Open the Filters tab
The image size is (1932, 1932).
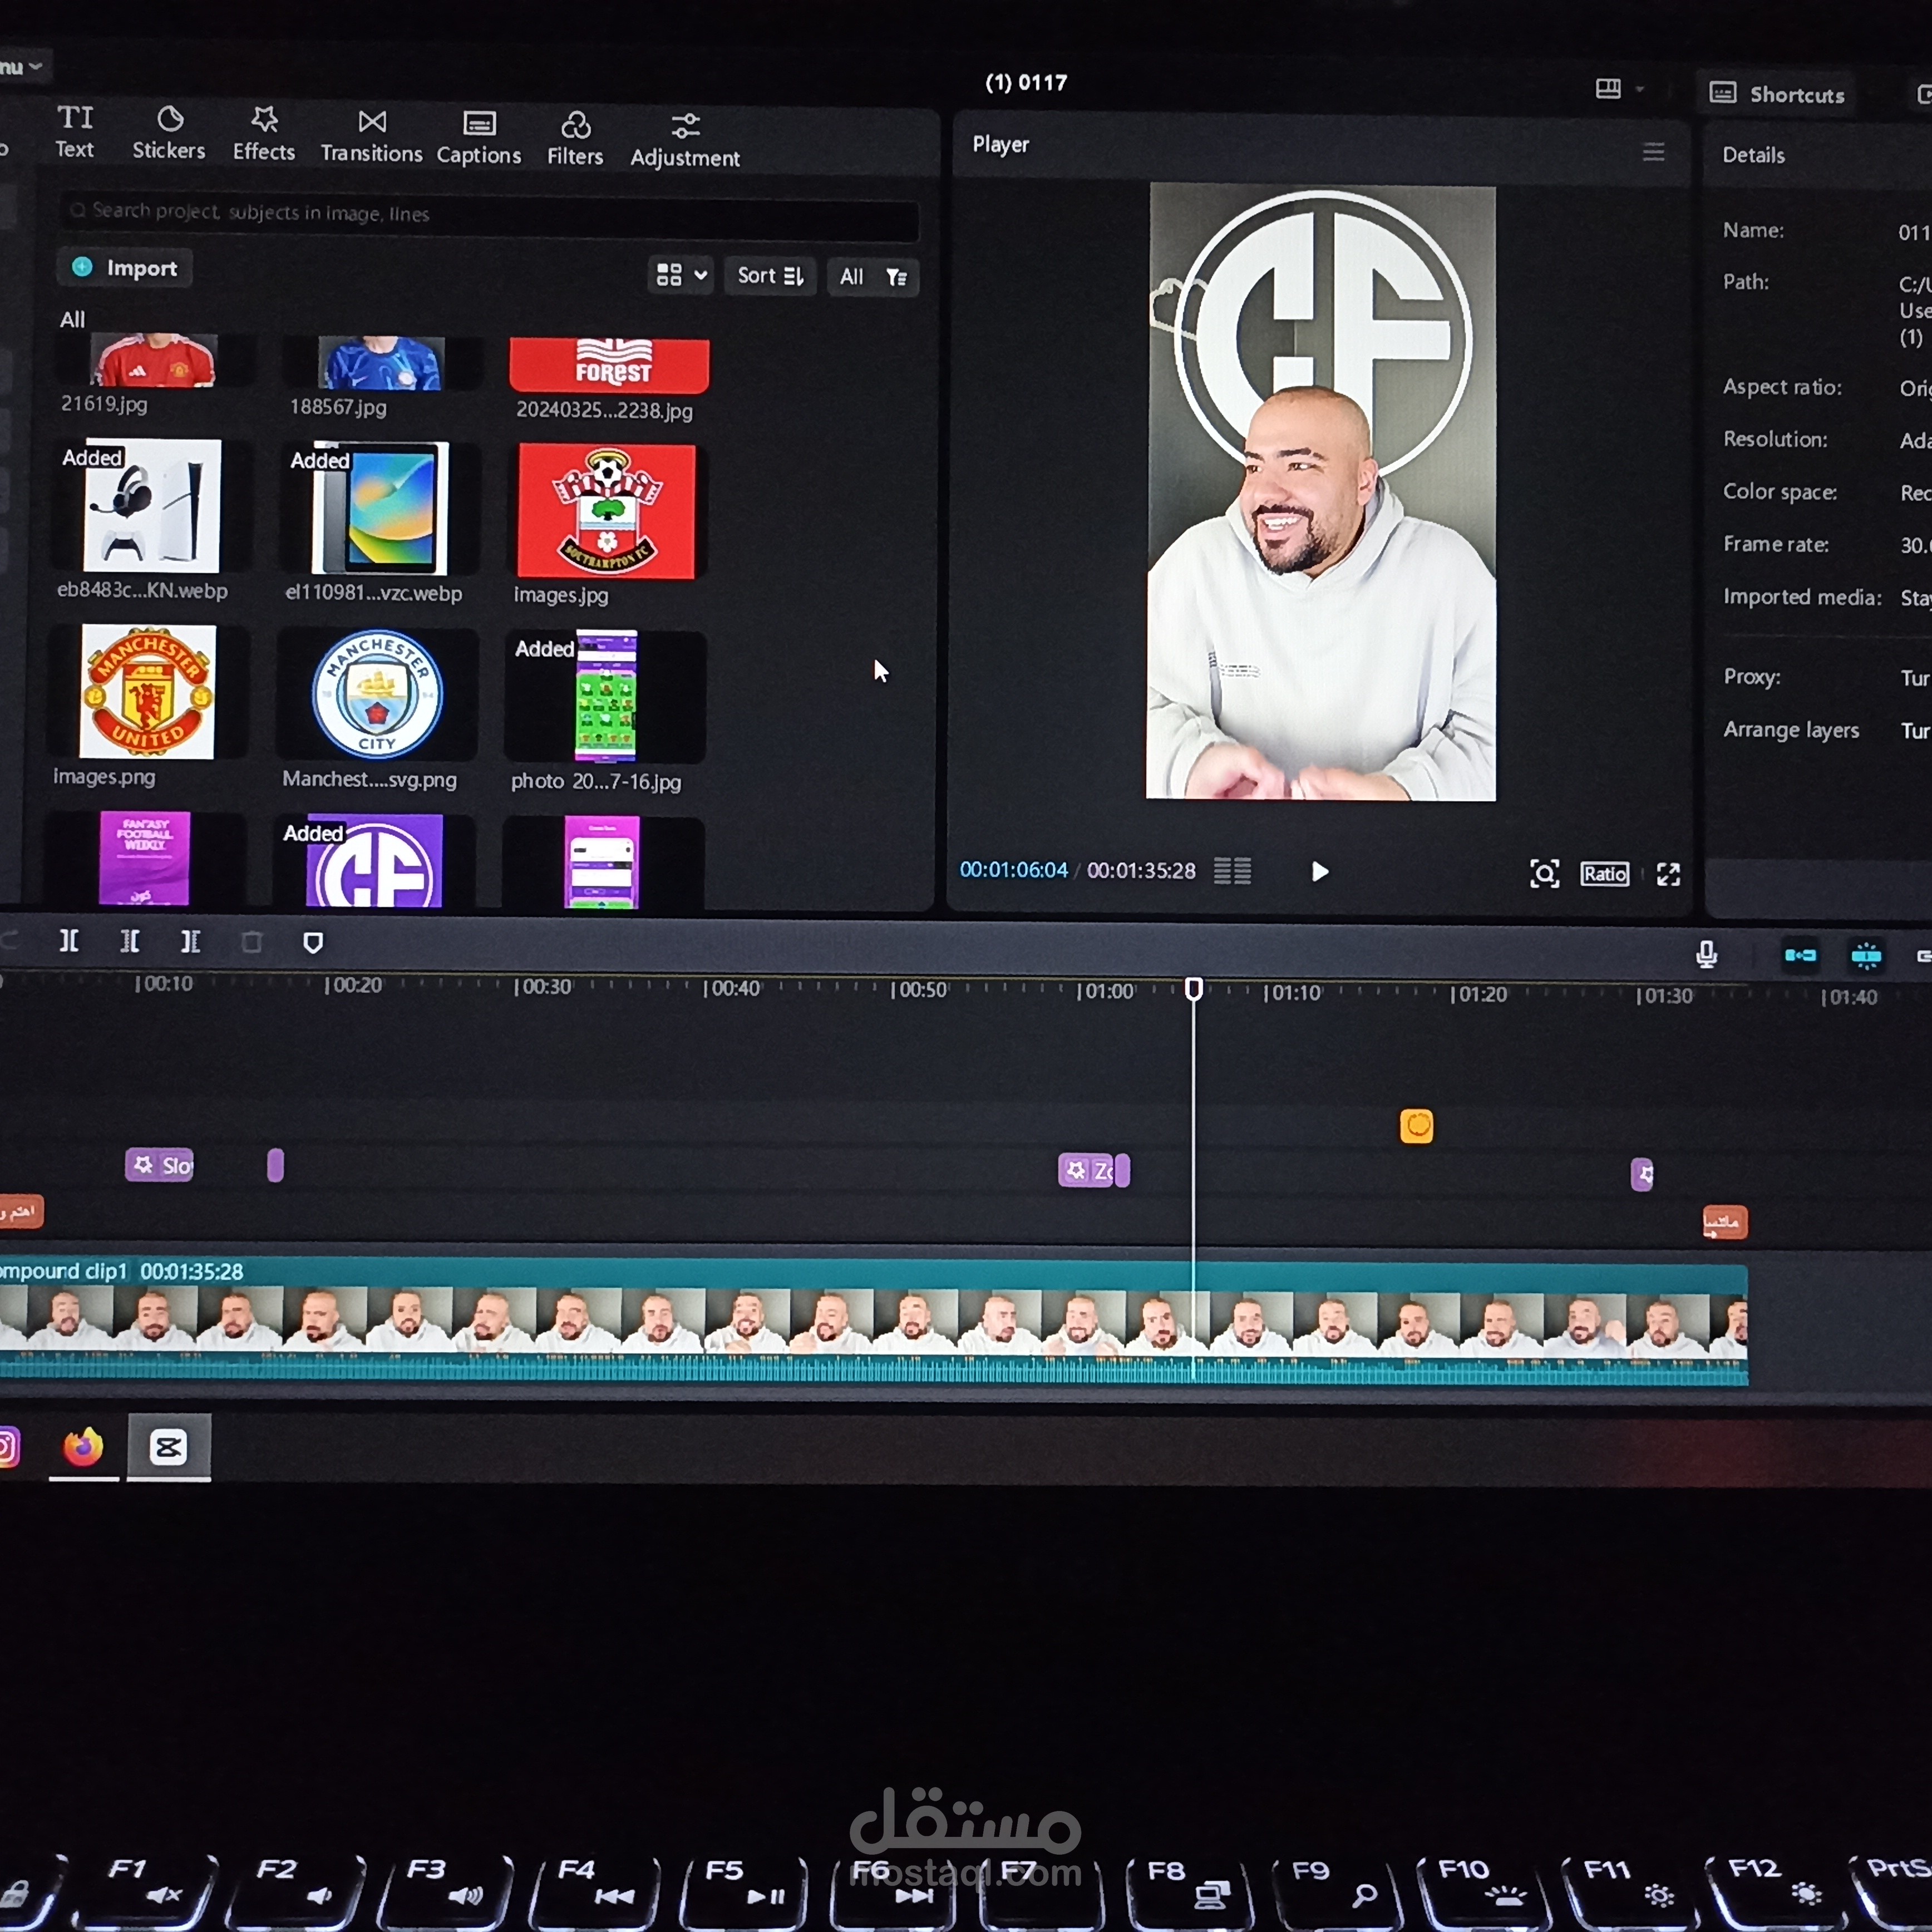(x=575, y=138)
